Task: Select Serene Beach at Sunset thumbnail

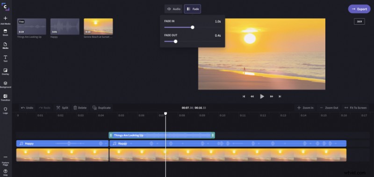Action: [98, 27]
